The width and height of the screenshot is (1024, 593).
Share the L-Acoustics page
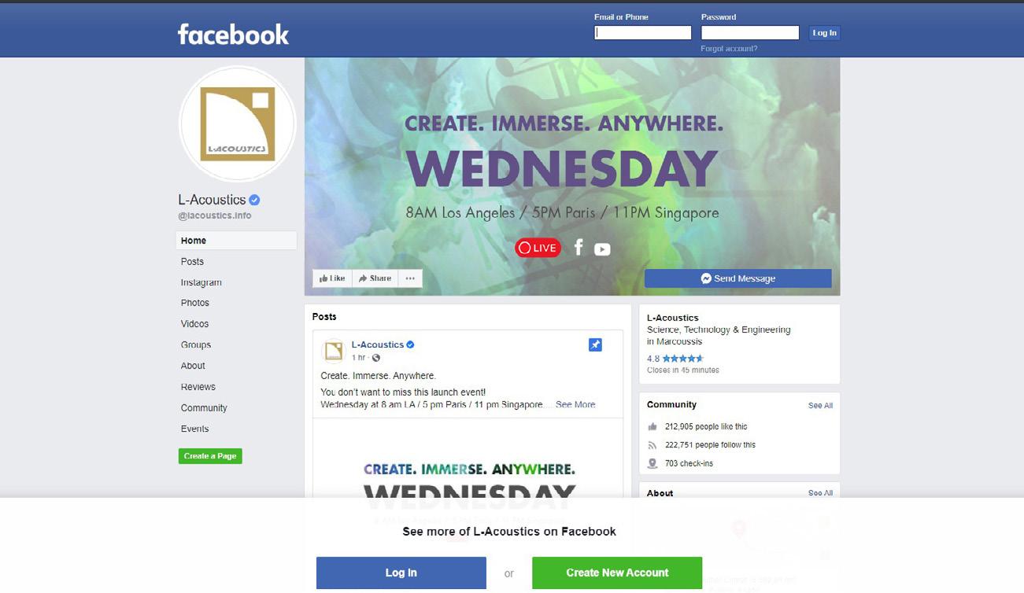[x=375, y=278]
